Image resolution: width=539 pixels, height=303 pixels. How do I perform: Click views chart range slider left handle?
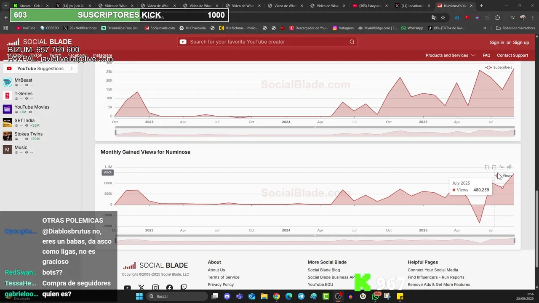click(116, 241)
